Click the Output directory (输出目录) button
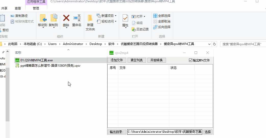Screen dimensions: 266x138 pyautogui.click(x=117, y=132)
